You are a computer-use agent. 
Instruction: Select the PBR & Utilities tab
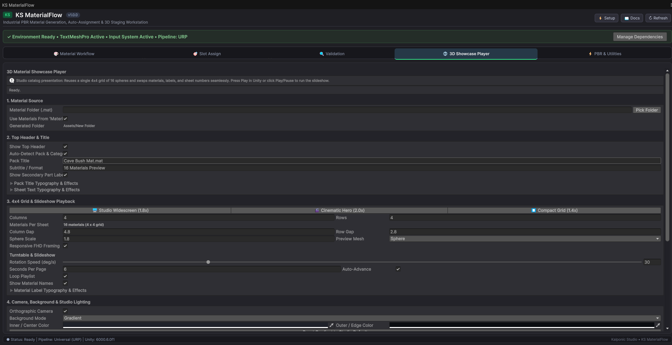coord(605,54)
